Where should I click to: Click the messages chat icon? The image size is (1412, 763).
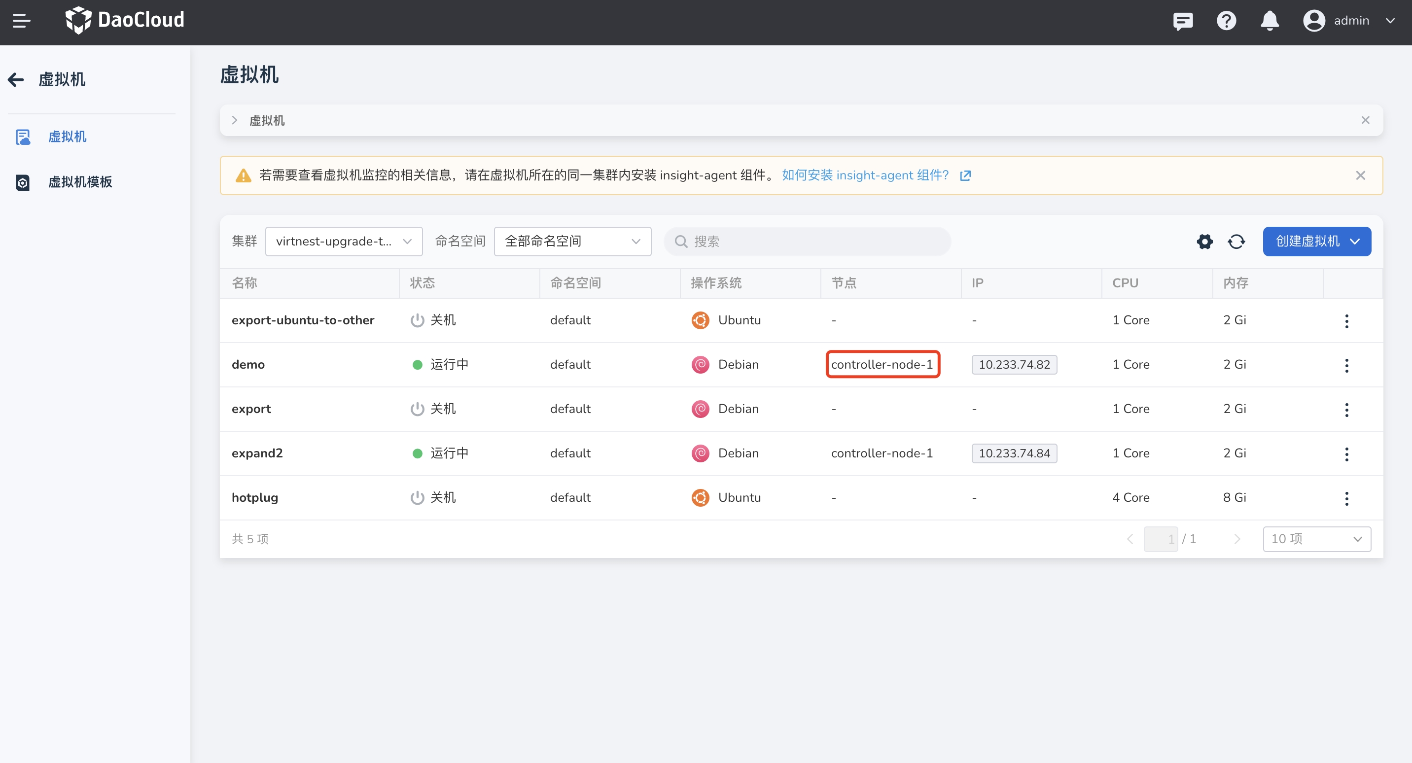(x=1182, y=21)
